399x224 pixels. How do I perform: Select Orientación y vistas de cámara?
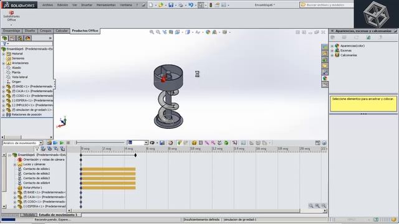(x=44, y=160)
